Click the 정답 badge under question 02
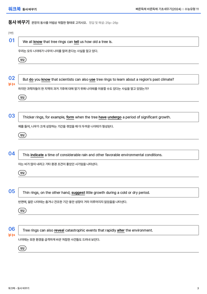 pos(22,97)
